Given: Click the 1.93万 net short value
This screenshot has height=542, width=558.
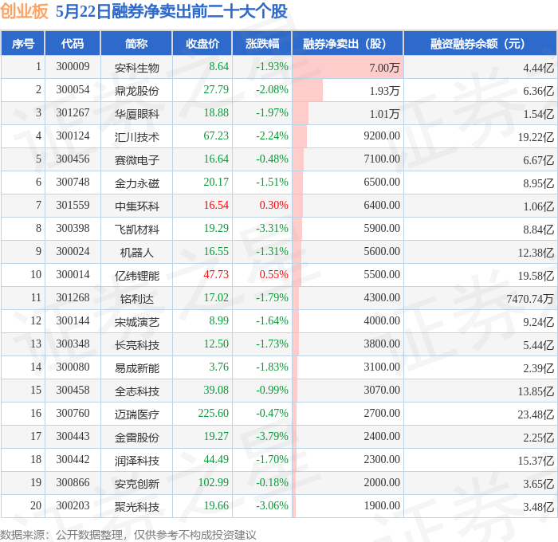Looking at the screenshot, I should coord(384,91).
